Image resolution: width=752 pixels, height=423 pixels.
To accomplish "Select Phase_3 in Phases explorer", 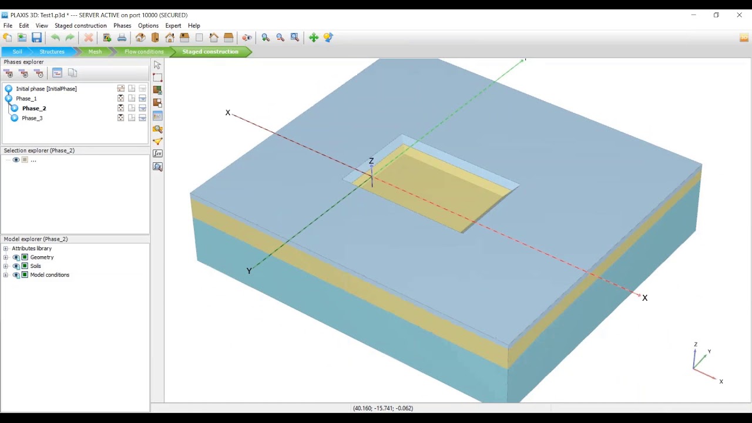I will [x=32, y=118].
